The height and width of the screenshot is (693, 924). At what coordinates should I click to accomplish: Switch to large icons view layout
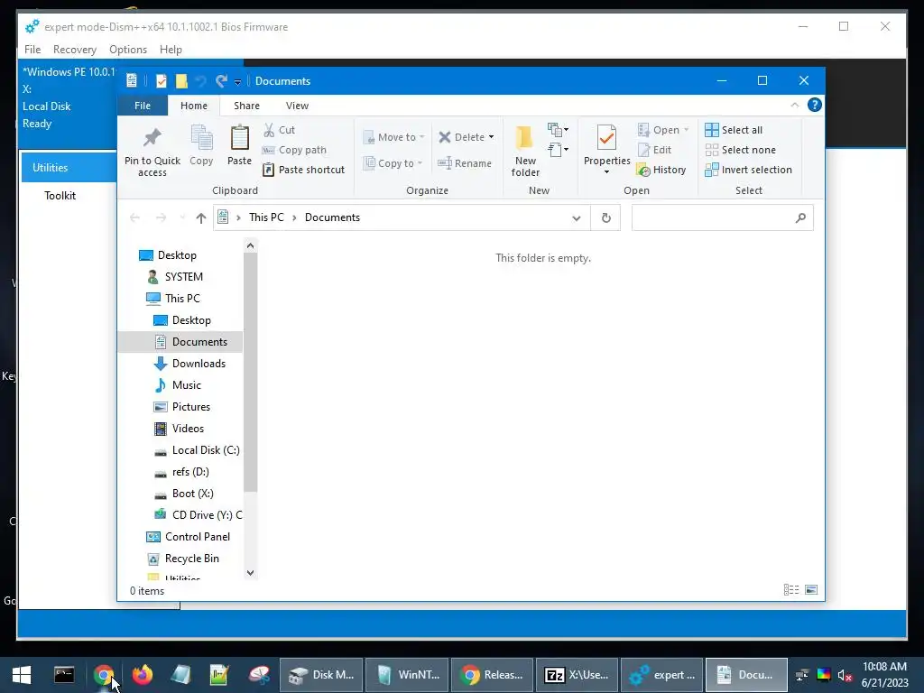click(811, 590)
